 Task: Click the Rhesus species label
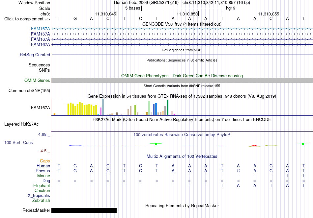[x=43, y=171]
